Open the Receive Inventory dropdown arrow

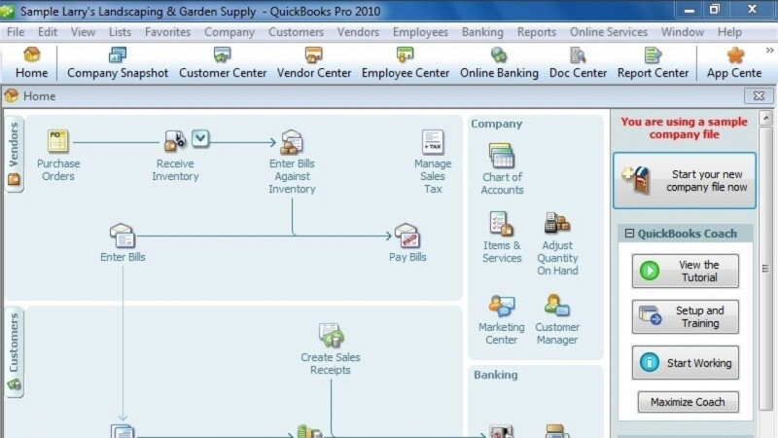point(200,138)
